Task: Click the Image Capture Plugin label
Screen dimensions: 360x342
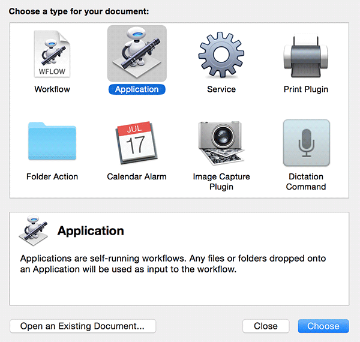Action: (x=221, y=182)
